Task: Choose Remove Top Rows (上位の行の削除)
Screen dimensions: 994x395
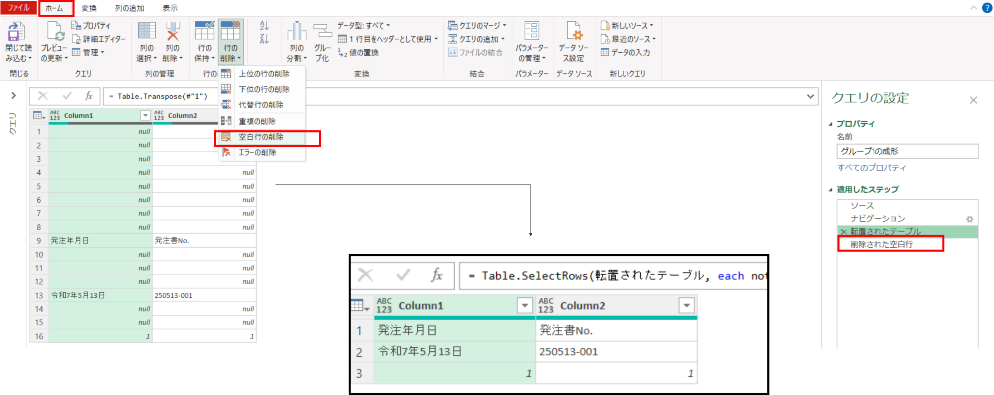Action: (262, 74)
